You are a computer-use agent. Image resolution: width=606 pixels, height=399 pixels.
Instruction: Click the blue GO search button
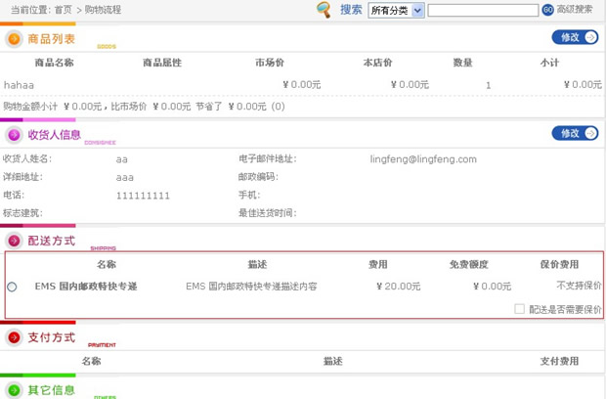pos(547,10)
